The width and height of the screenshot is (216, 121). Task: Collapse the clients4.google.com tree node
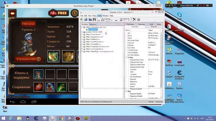(82, 27)
